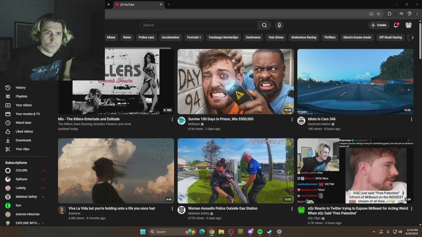Open Chrome extensions puzzle icon
This screenshot has width=422, height=237.
pyautogui.click(x=389, y=14)
